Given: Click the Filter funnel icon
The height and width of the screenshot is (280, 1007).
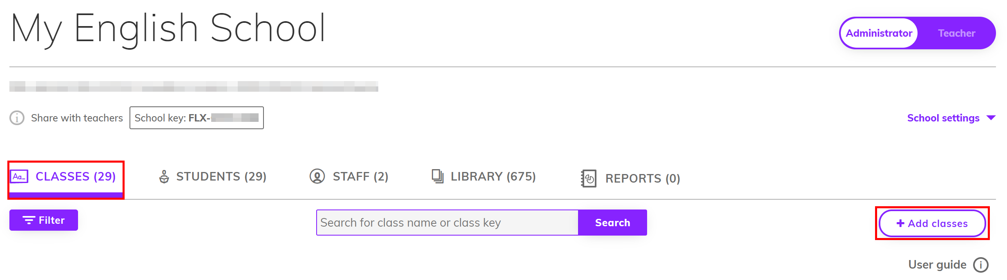Looking at the screenshot, I should 28,220.
